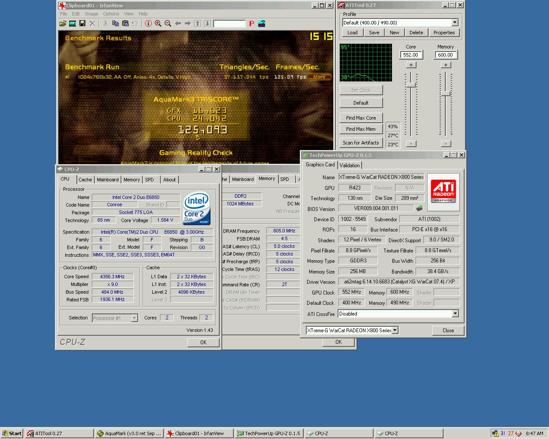Switch to the Mainboard tab in front CPU-Z
The width and height of the screenshot is (549, 439).
108,180
